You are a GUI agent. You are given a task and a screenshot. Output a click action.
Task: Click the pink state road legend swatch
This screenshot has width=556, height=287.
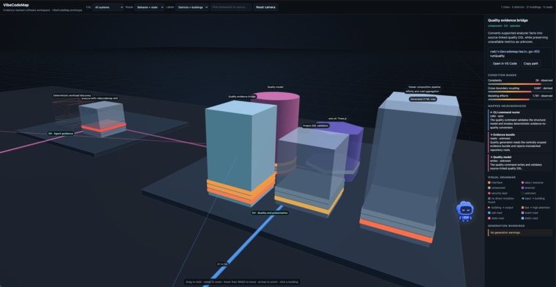489,218
